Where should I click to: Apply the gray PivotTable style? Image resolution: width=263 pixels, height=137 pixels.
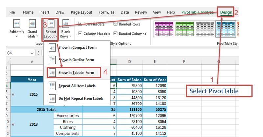click(x=205, y=29)
